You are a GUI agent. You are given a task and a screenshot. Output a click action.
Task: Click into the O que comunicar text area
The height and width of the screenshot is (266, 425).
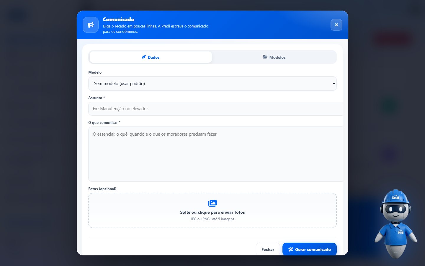(215, 154)
